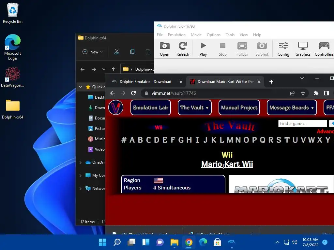Open Dolphin Controllers settings
Screen dimensions: 334x250
[x=324, y=49]
